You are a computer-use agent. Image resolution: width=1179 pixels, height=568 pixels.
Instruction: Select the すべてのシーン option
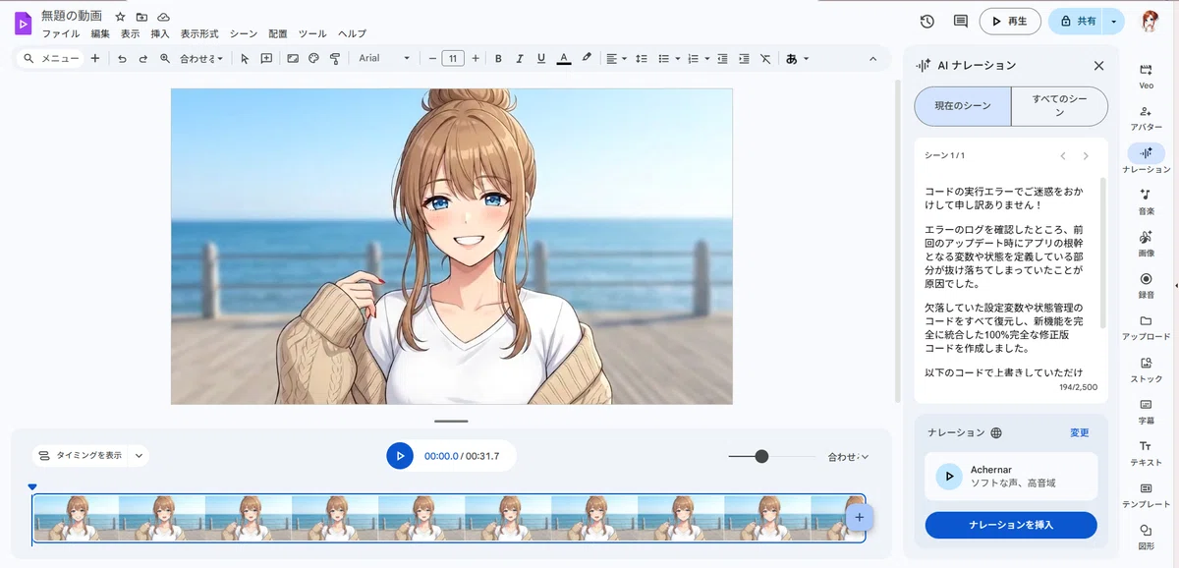tap(1059, 106)
